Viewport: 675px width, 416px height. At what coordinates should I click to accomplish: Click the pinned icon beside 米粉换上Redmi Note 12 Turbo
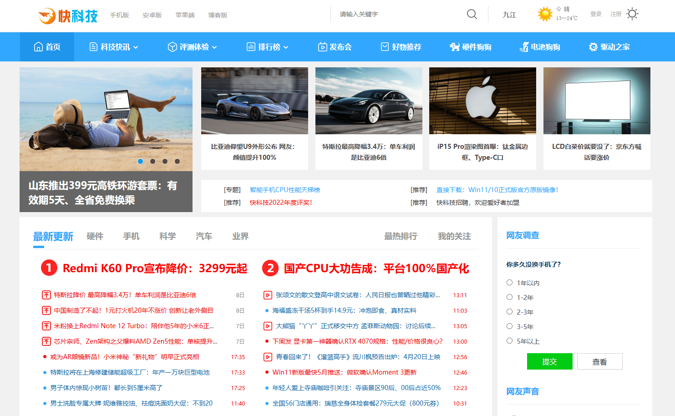(x=46, y=326)
